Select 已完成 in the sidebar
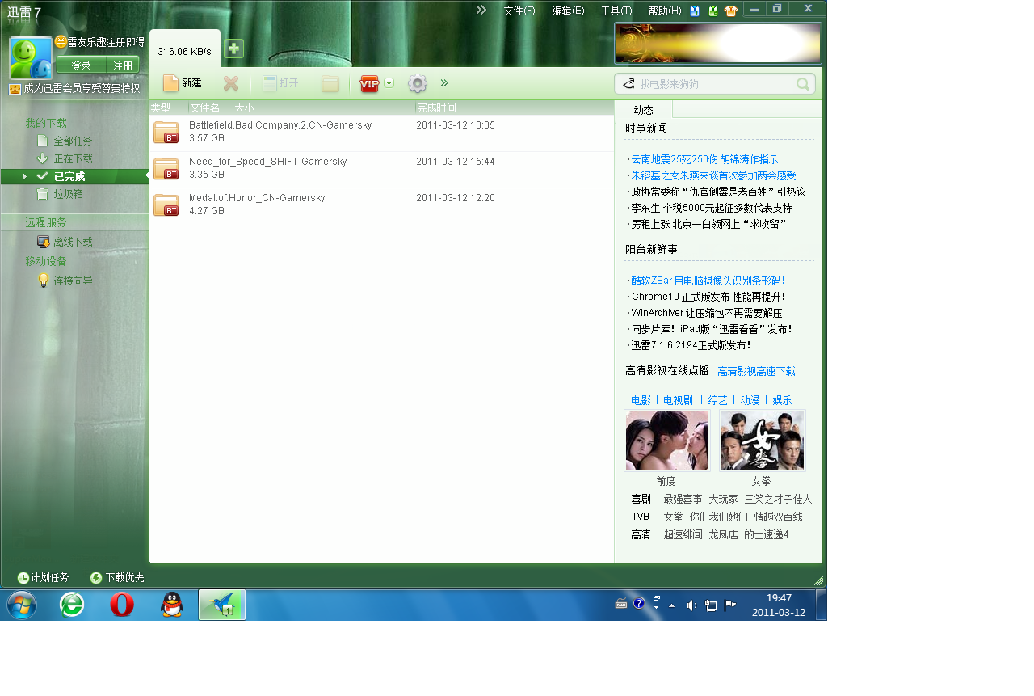1034x696 pixels. (75, 176)
